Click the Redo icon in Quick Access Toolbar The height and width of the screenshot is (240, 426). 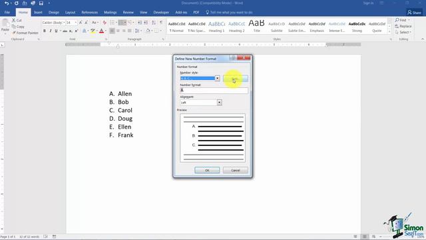(x=16, y=3)
